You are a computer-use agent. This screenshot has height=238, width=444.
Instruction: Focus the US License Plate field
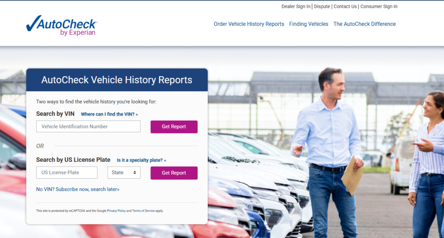pos(67,172)
